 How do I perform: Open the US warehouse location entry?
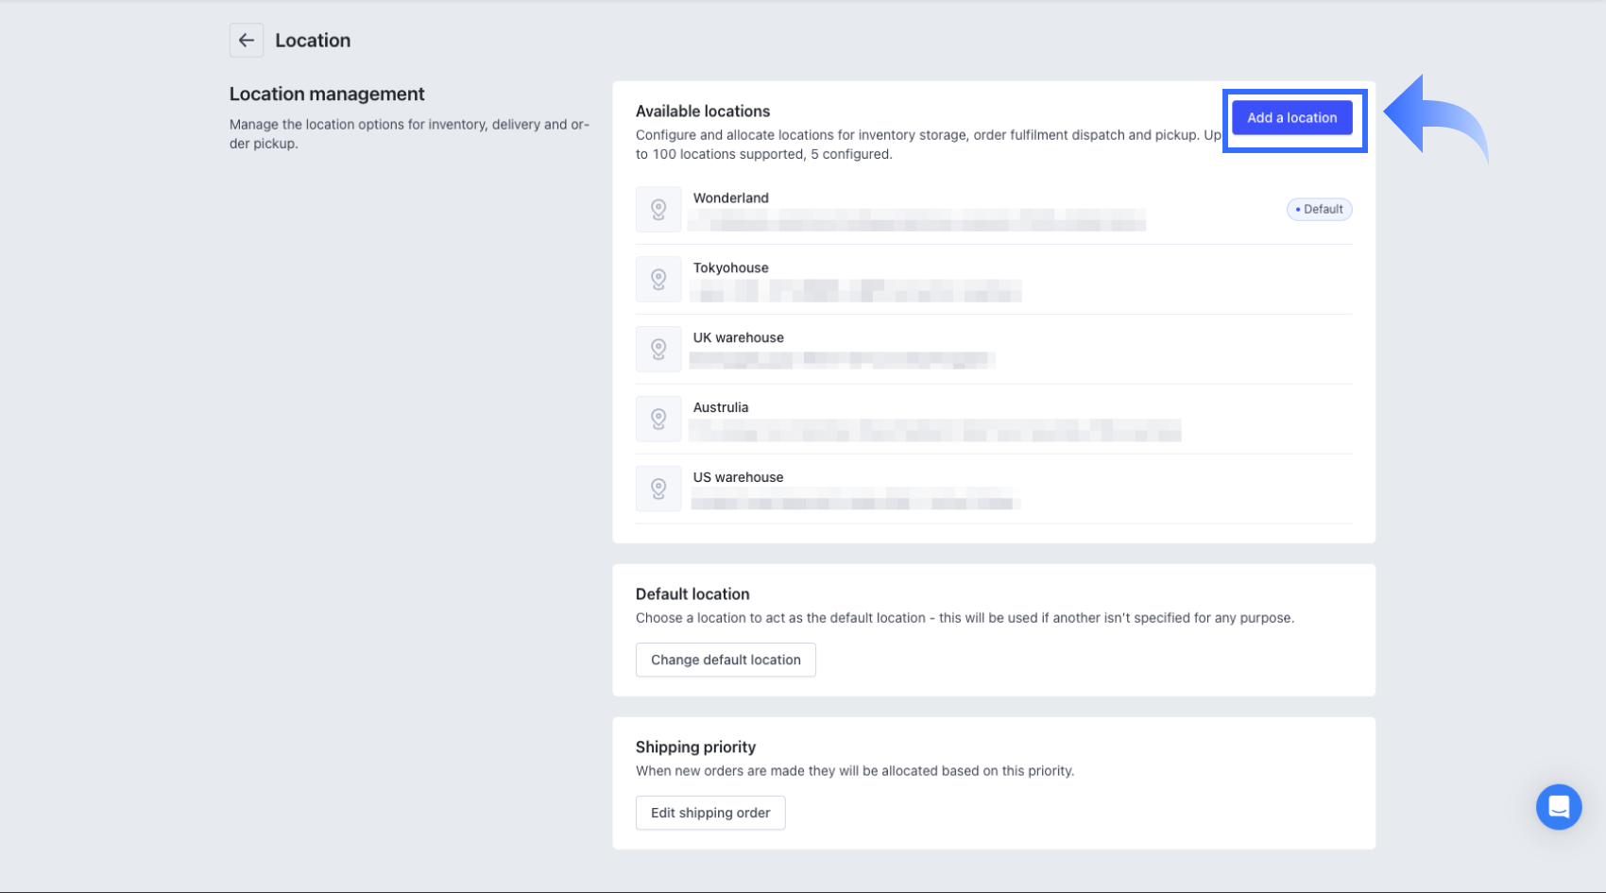pyautogui.click(x=738, y=478)
